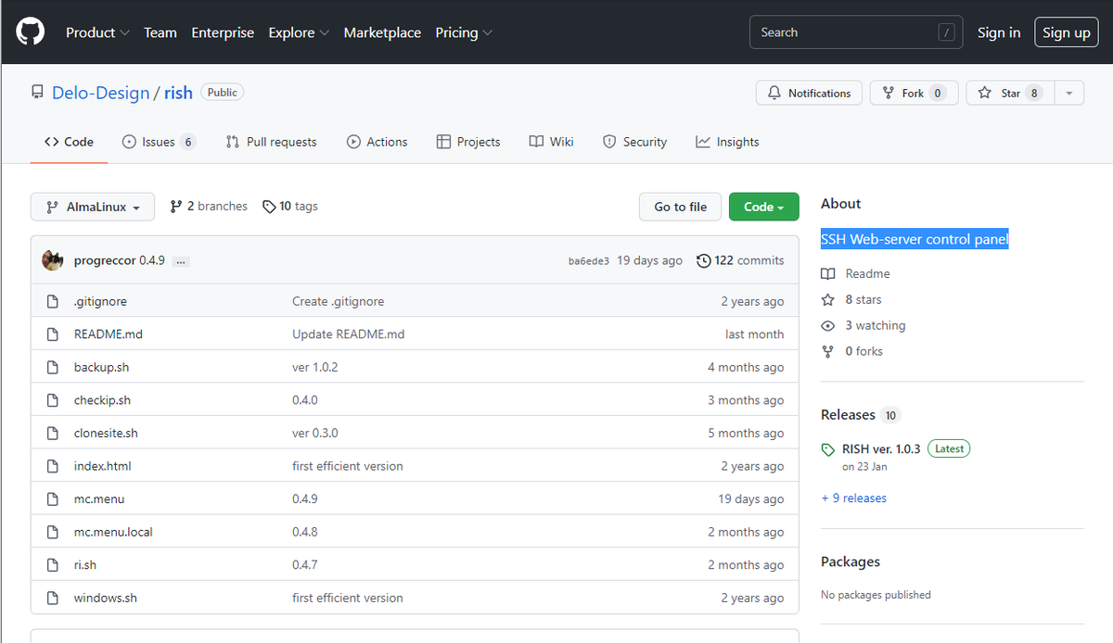Switch to the Security tab
The width and height of the screenshot is (1113, 643).
[634, 142]
